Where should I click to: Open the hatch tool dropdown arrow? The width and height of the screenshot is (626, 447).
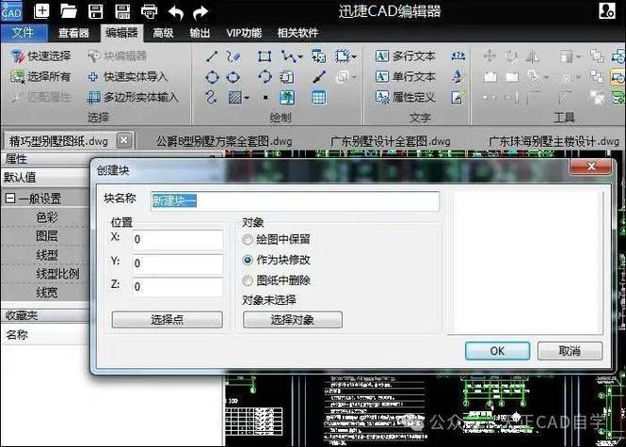pyautogui.click(x=248, y=97)
